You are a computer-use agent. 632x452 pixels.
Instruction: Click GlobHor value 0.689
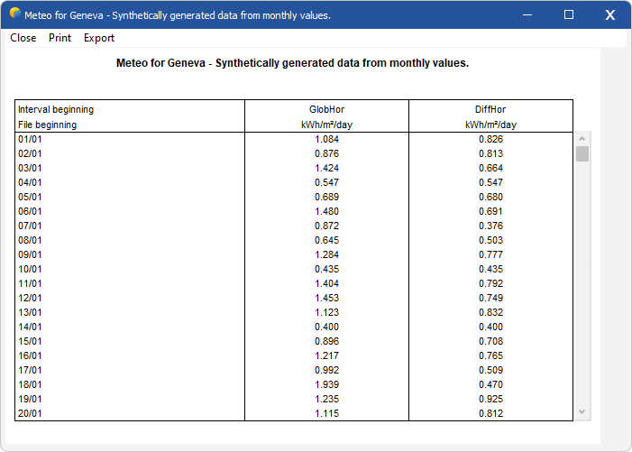point(326,197)
